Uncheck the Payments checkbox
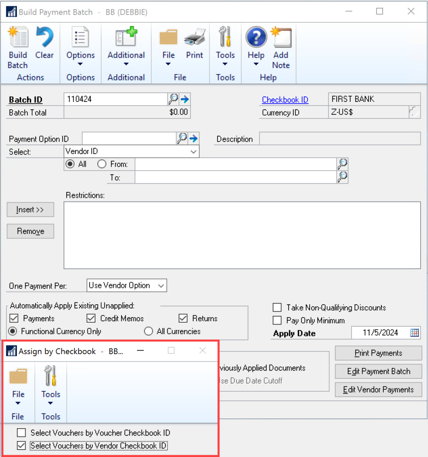The width and height of the screenshot is (428, 457). pyautogui.click(x=14, y=318)
